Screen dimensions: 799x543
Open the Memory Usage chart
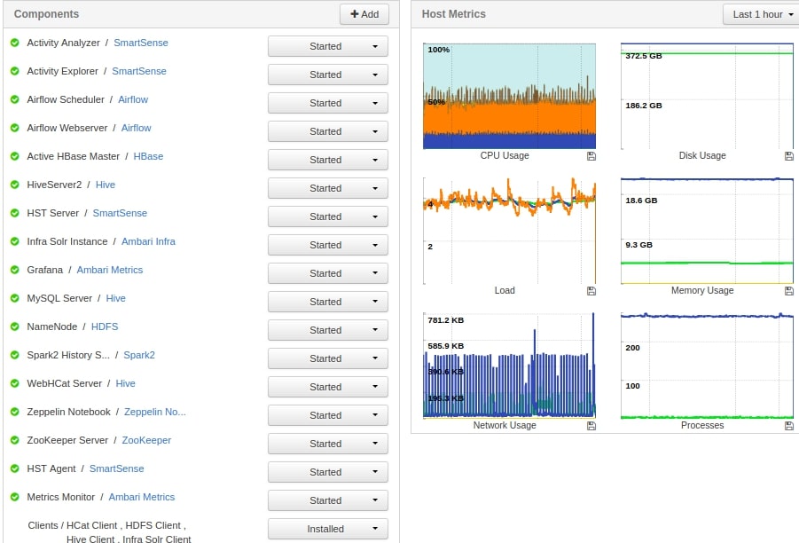coord(708,231)
